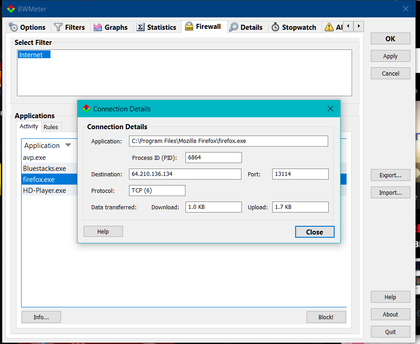Screen dimensions: 420x344
Task: Switch to the Stopwatch tab
Action: pos(294,27)
